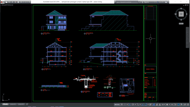Toggle Ortho mode in status bar
The image size is (190, 107).
click(130, 105)
